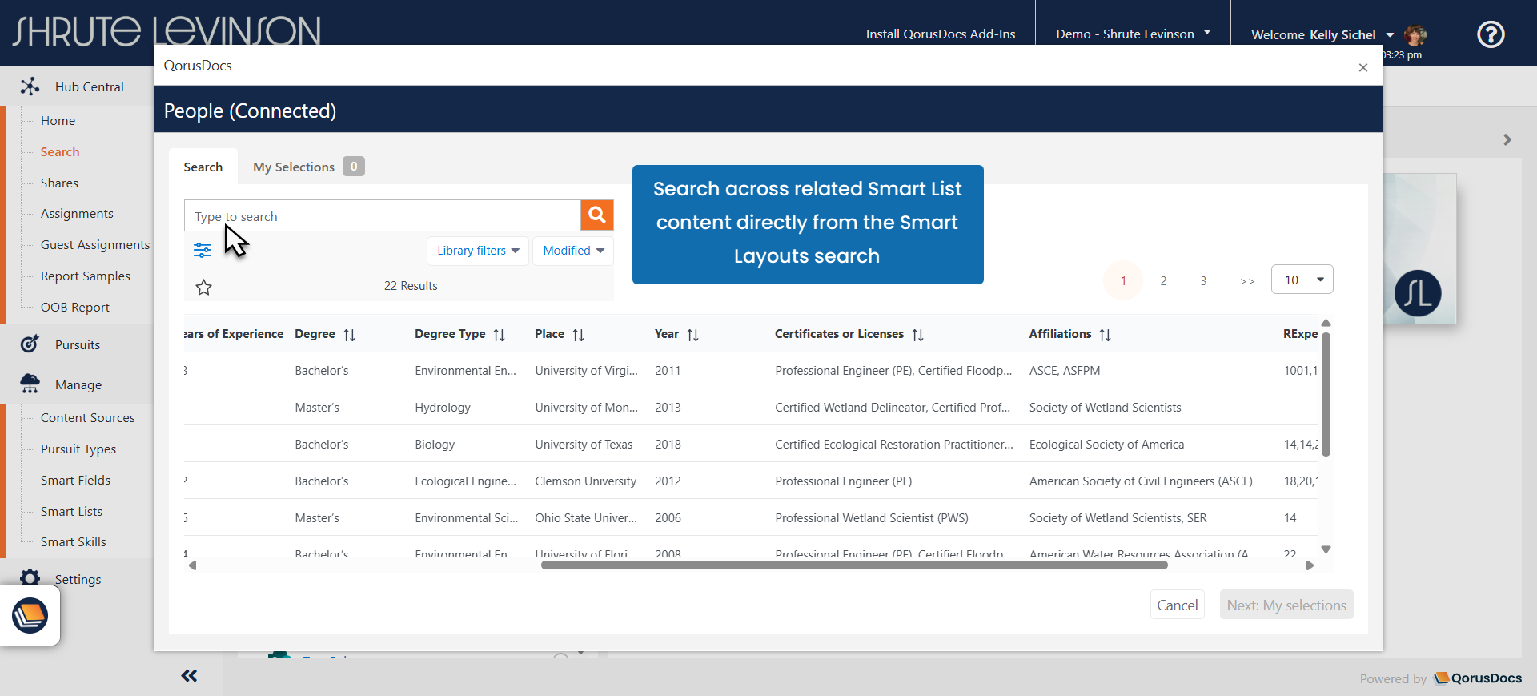The image size is (1537, 696).
Task: Click the table scroll-down arrow
Action: [1326, 549]
